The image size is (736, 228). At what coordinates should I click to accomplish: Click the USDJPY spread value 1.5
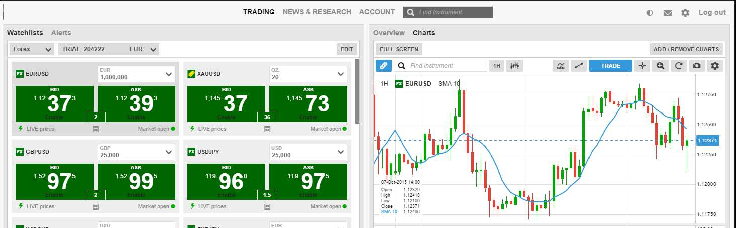click(x=267, y=195)
